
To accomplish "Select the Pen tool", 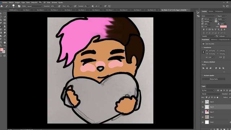I will (x=5, y=36).
